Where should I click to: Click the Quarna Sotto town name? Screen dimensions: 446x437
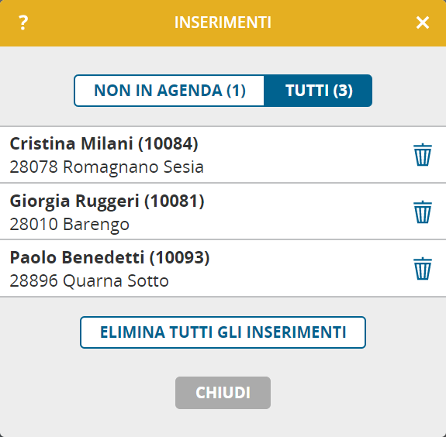click(x=116, y=281)
